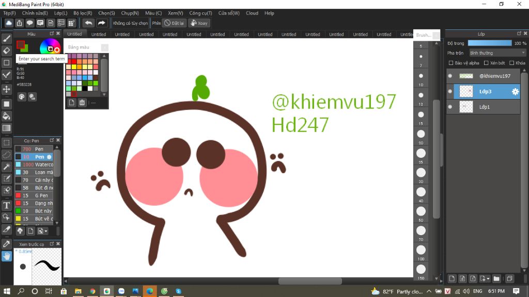Image resolution: width=529 pixels, height=297 pixels.
Task: Add a new layer folder
Action: [496, 278]
